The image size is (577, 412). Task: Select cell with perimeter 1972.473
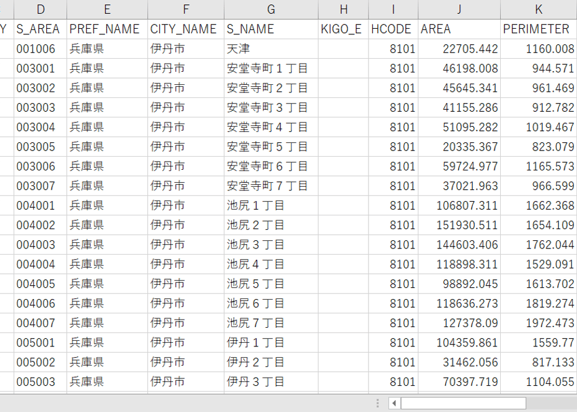pyautogui.click(x=538, y=323)
